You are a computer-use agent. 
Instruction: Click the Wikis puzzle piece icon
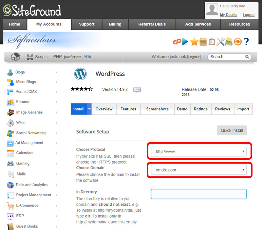pos(10,123)
